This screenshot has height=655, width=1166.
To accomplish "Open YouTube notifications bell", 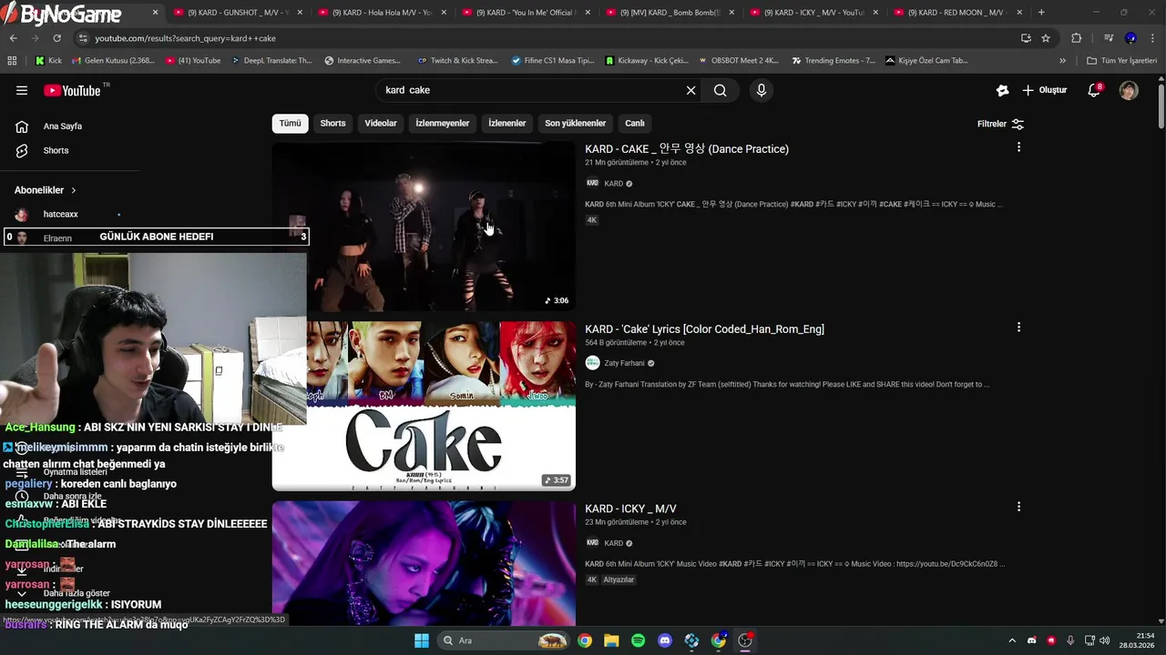I will tap(1094, 90).
